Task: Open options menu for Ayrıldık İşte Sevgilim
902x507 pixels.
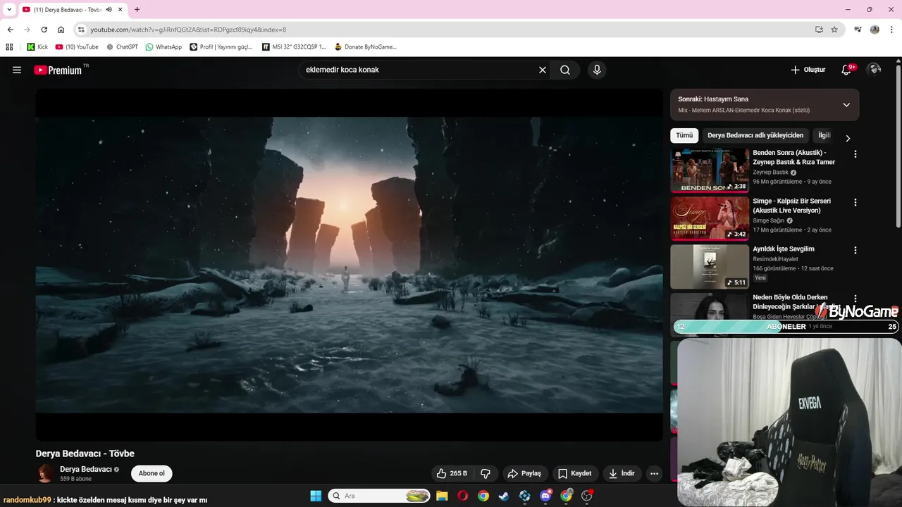Action: click(x=855, y=250)
